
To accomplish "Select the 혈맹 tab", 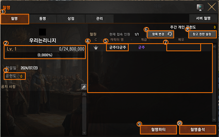I will [15, 18].
